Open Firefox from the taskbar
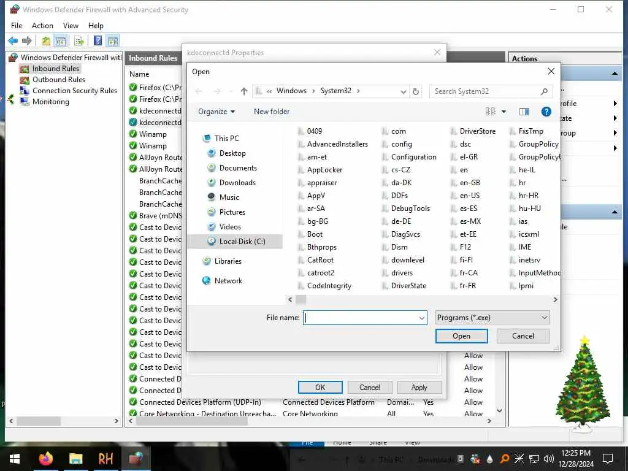Image resolution: width=628 pixels, height=471 pixels. (45, 459)
